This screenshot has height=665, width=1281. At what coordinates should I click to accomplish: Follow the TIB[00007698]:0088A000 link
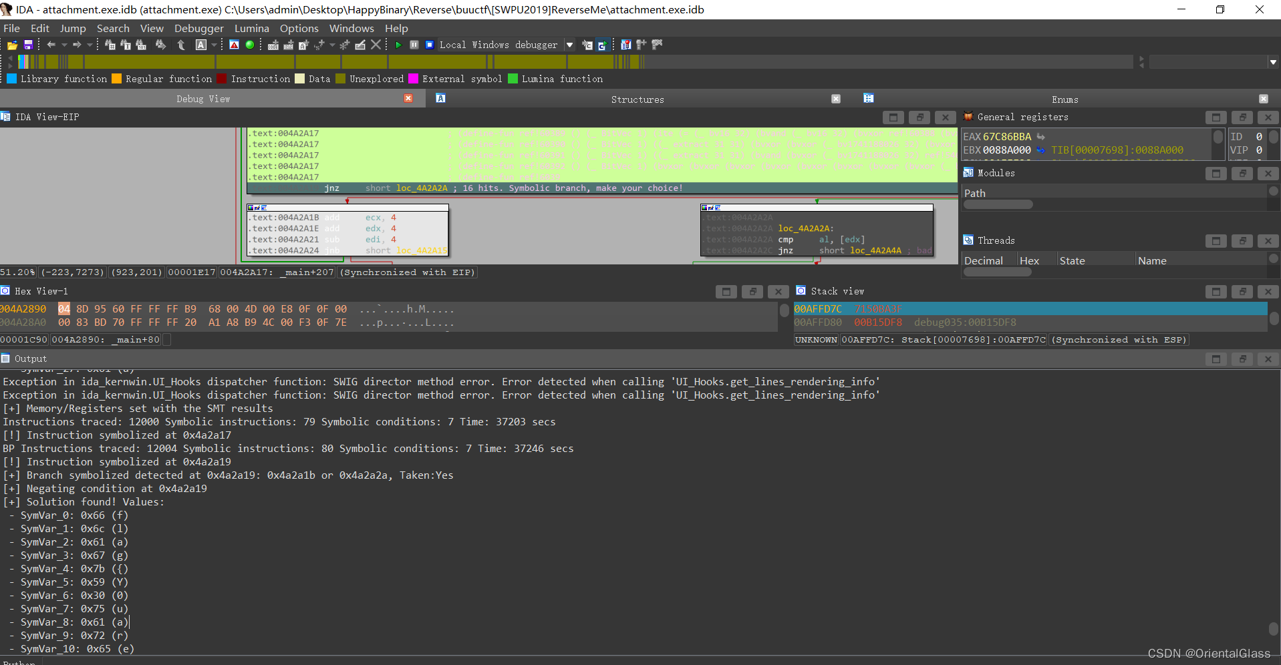[1117, 150]
